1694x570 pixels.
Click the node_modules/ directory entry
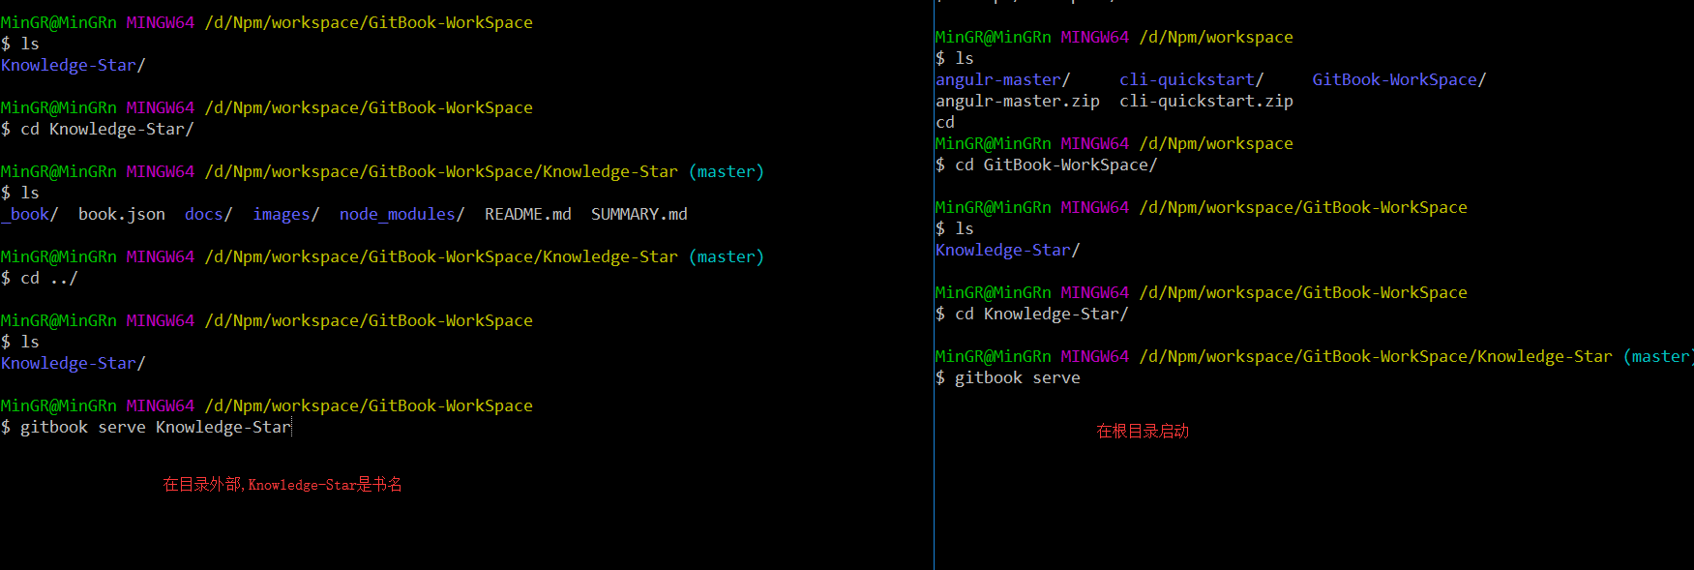(401, 214)
